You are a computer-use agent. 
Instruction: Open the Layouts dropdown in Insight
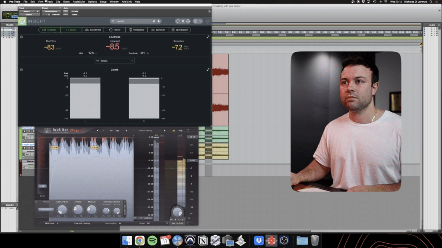130,21
